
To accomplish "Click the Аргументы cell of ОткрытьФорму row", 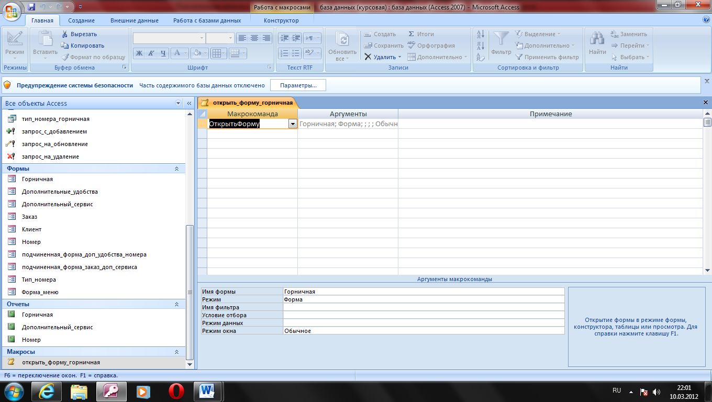I will click(x=348, y=124).
